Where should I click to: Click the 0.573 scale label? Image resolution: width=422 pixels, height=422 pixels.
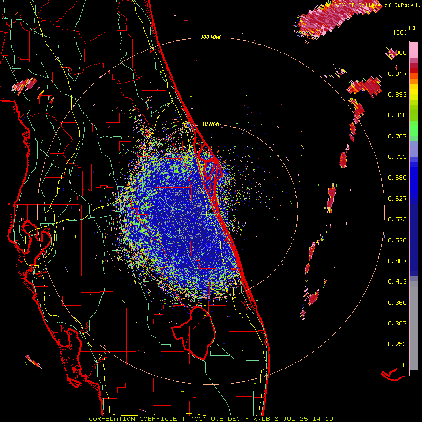(x=397, y=219)
